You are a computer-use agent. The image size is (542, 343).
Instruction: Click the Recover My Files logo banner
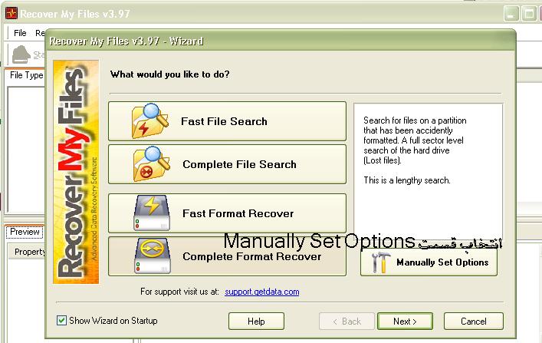coord(76,172)
